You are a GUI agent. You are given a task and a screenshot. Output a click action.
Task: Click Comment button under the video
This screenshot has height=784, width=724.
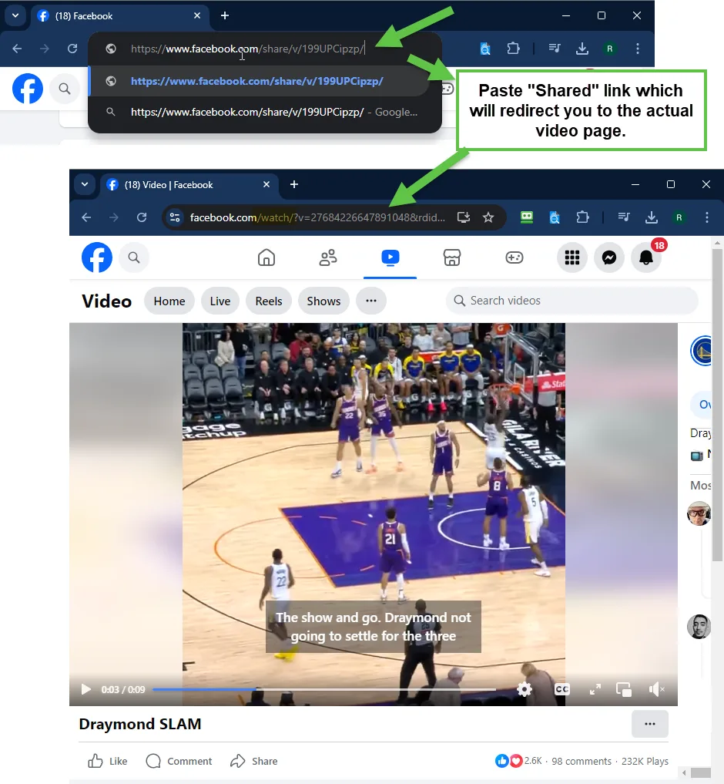[179, 761]
